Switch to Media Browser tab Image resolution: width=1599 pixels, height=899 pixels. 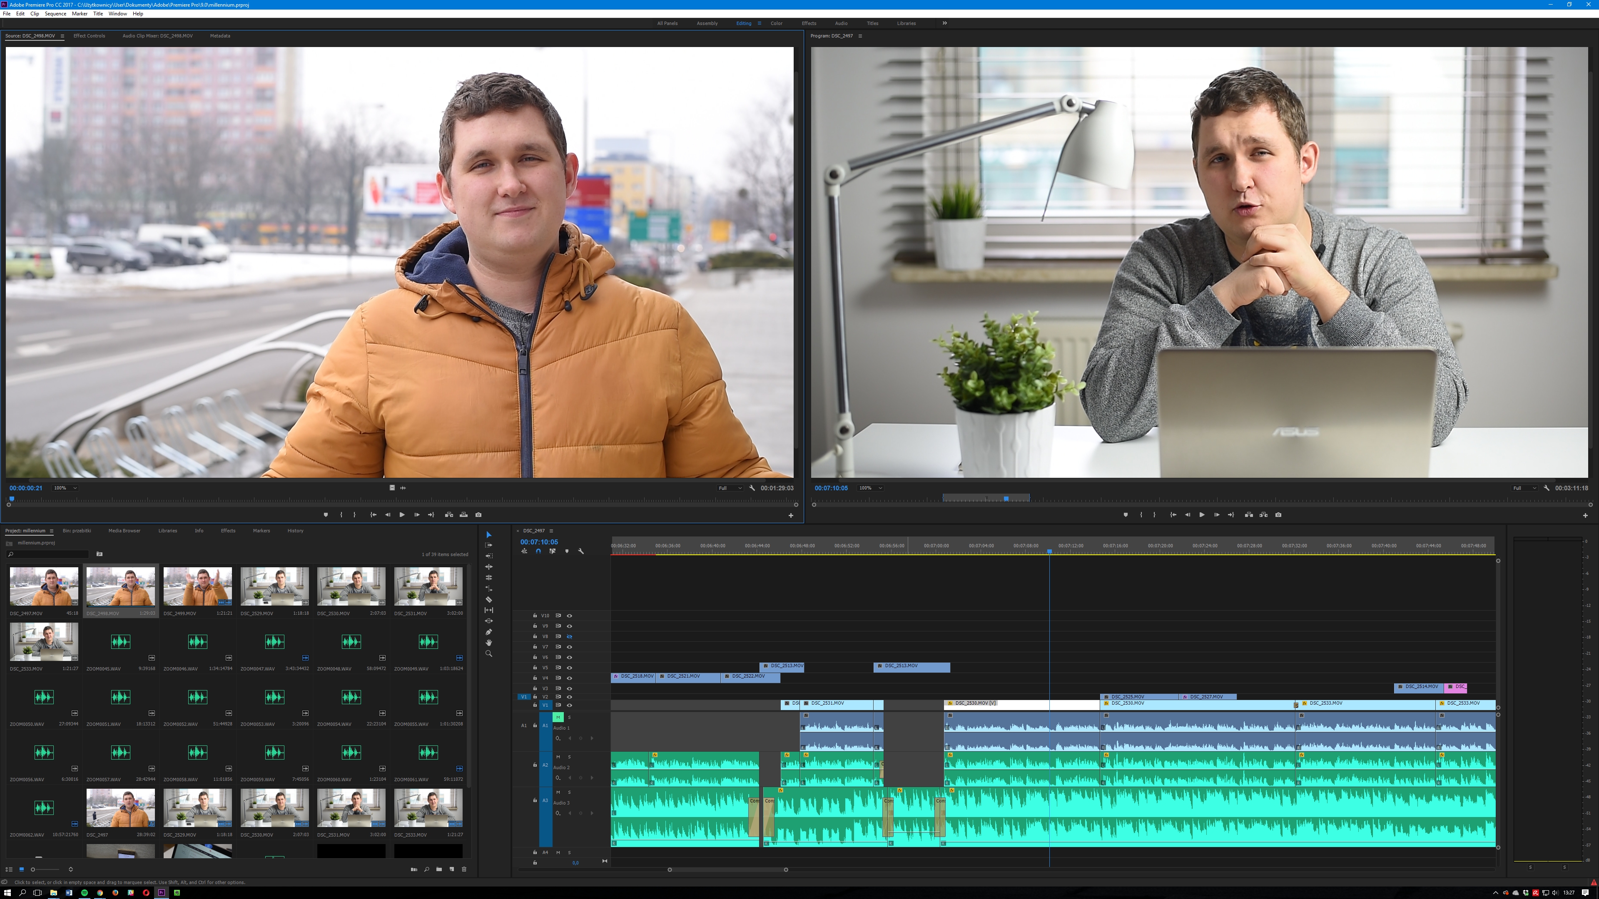(x=124, y=531)
